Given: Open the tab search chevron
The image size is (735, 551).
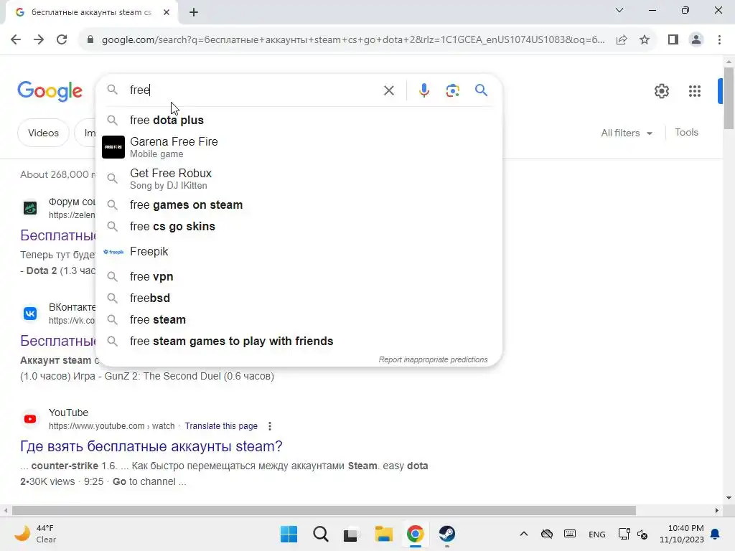Looking at the screenshot, I should 619,10.
